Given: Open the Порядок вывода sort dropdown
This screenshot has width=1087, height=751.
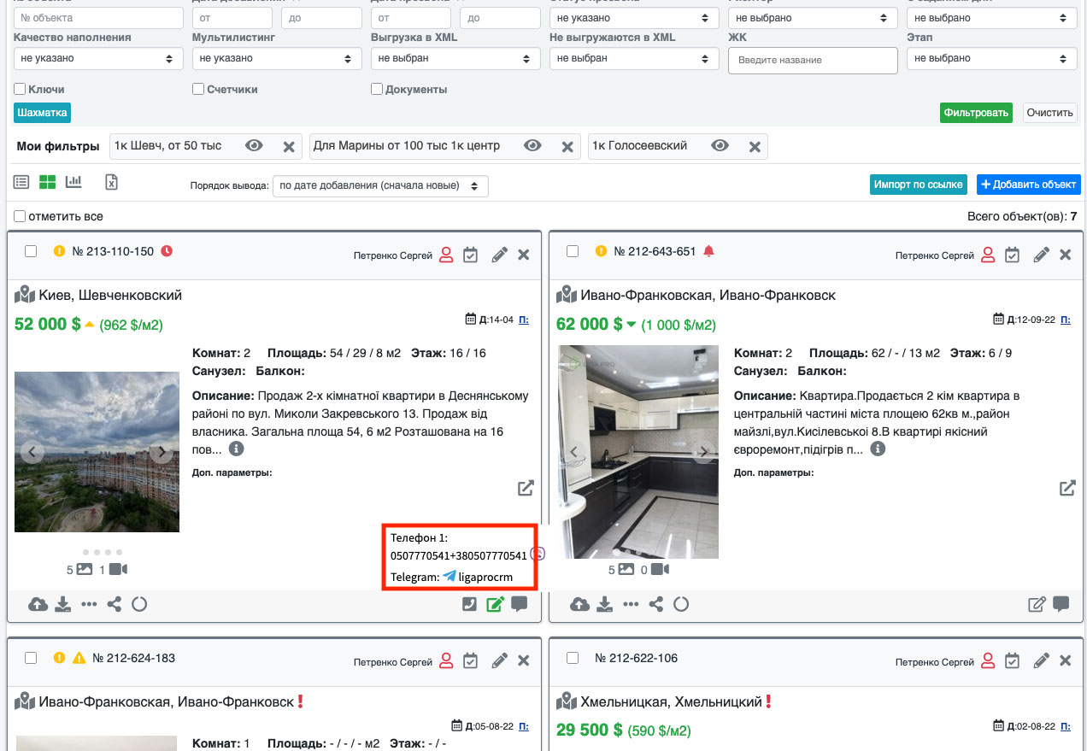Looking at the screenshot, I should pyautogui.click(x=380, y=185).
